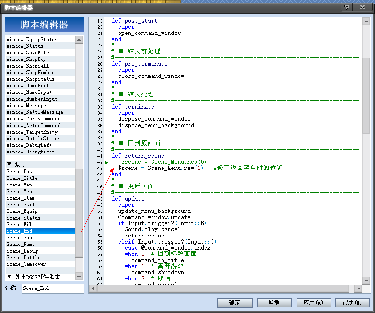Click the code pane scroll down arrow
Viewport: 375px width, 313px height.
366,281
